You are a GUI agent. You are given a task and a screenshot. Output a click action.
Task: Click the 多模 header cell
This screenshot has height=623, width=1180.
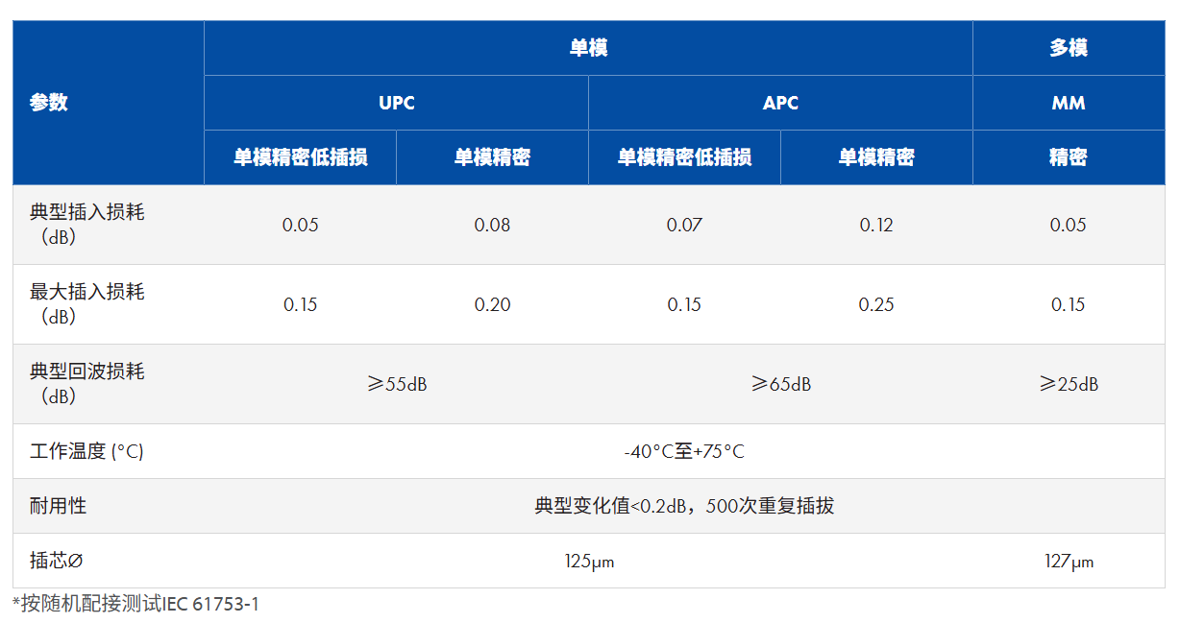pos(1069,48)
